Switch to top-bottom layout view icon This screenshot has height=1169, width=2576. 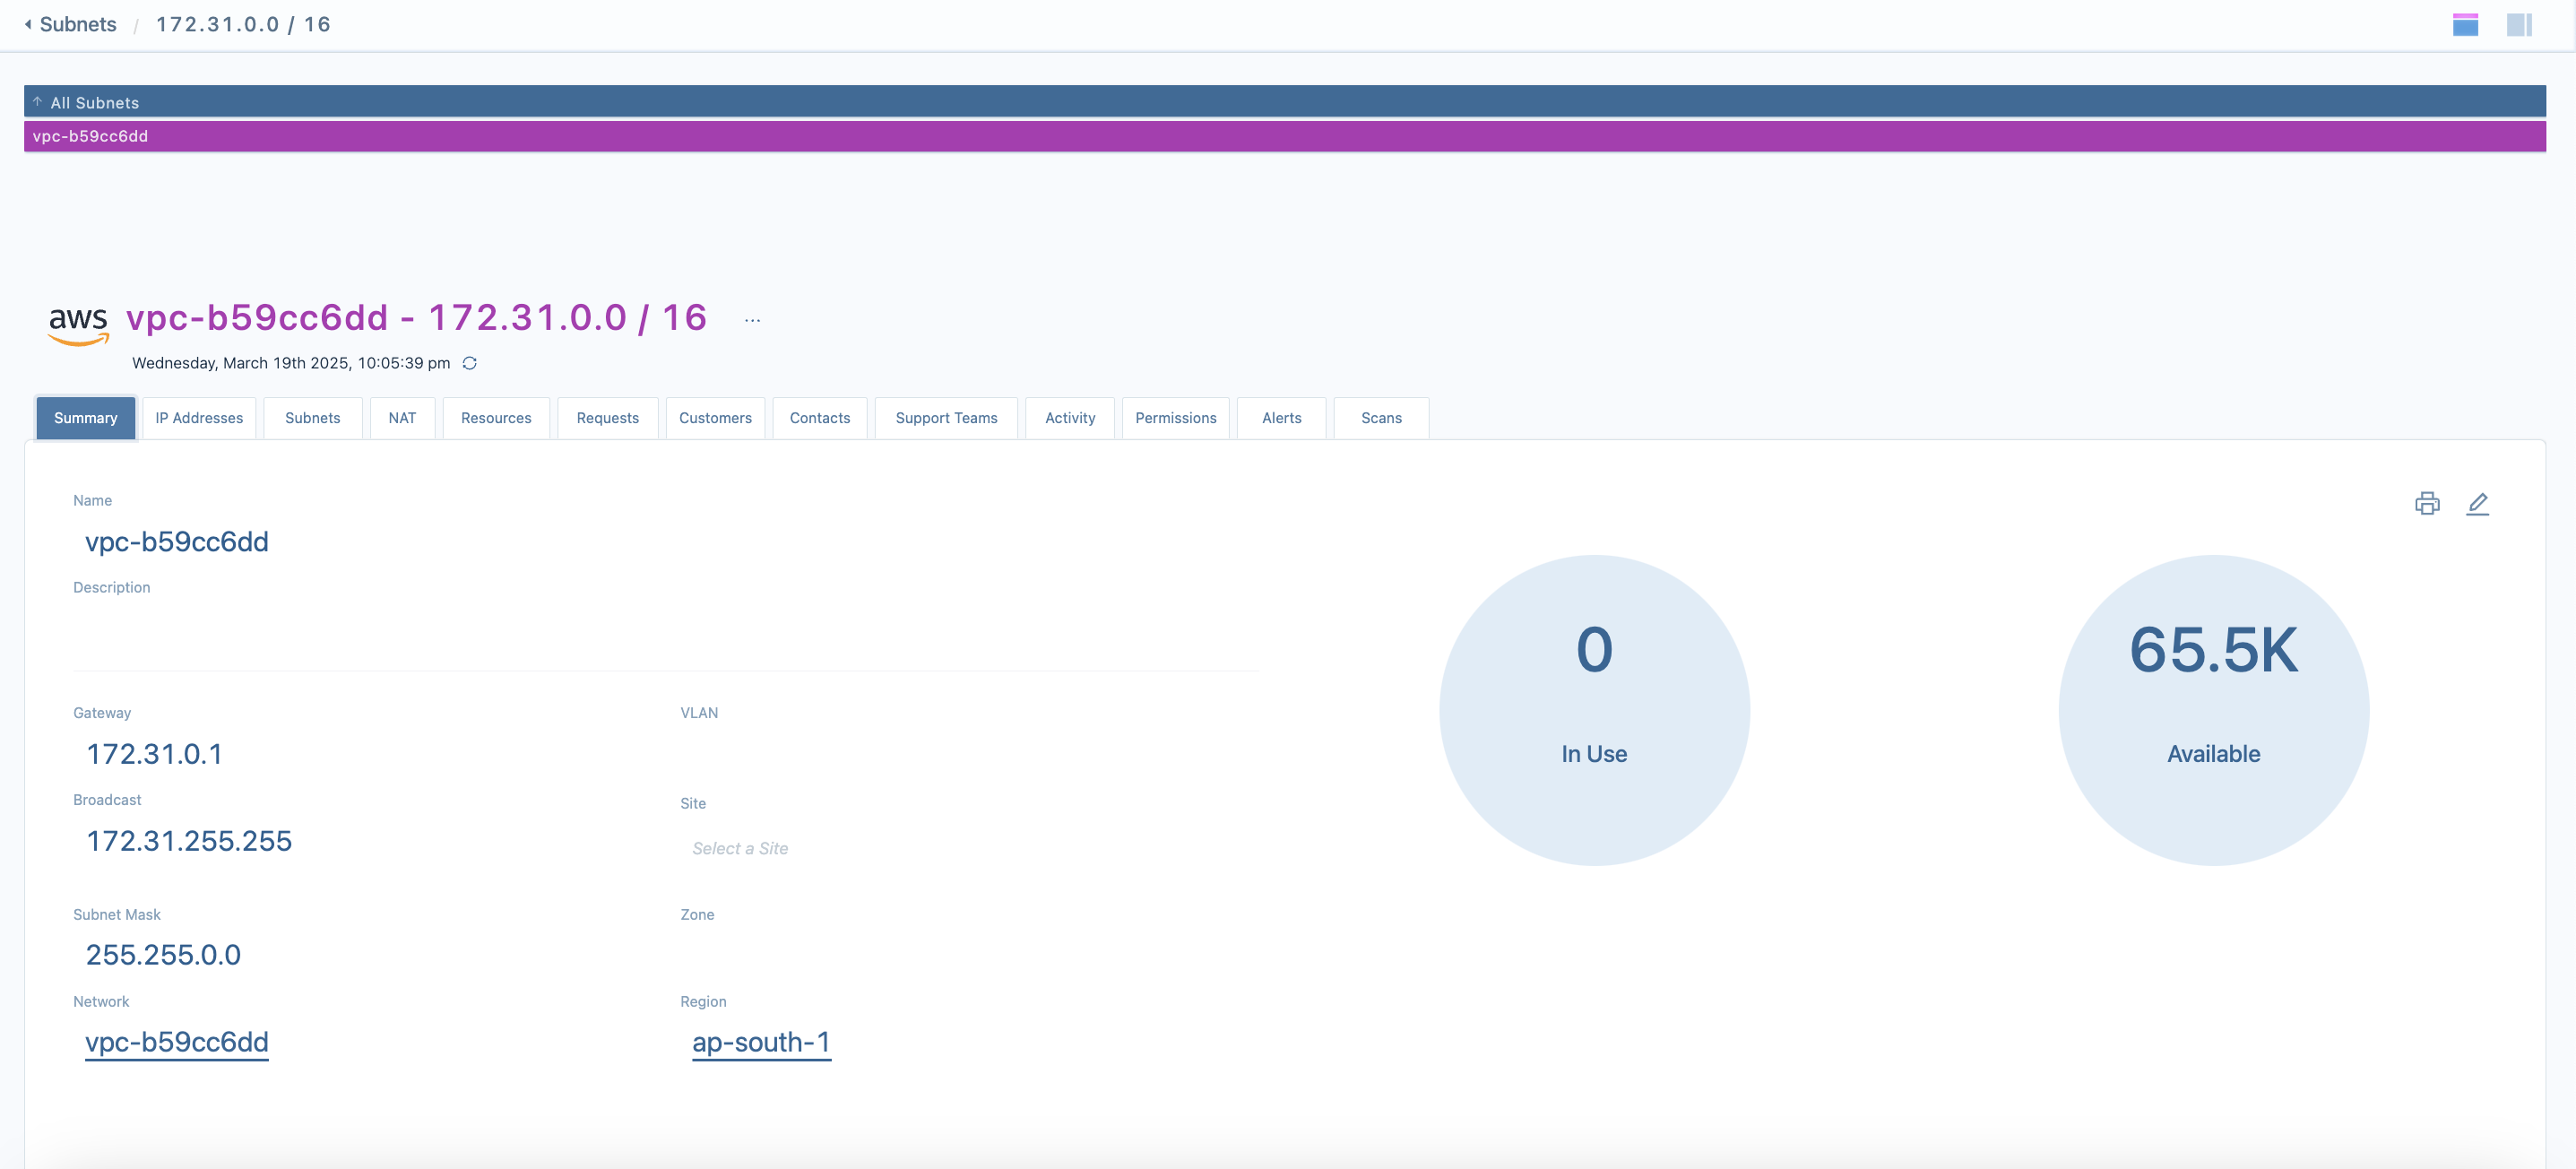(x=2465, y=24)
